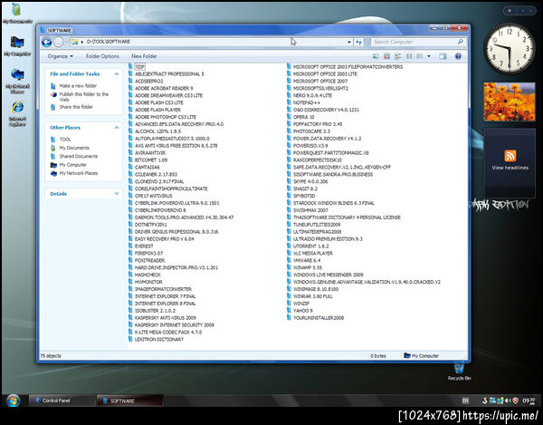Open the views dropdown arrow in toolbar

429,56
